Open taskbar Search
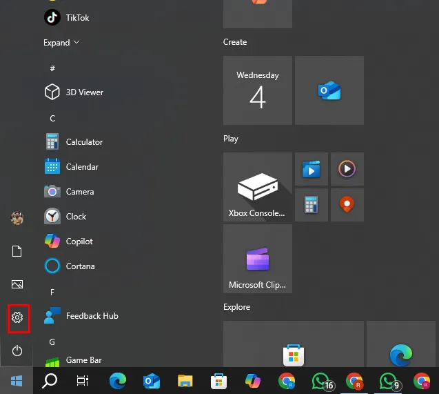 50,381
